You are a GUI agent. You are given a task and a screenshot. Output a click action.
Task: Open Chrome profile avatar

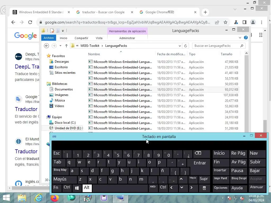(253, 22)
